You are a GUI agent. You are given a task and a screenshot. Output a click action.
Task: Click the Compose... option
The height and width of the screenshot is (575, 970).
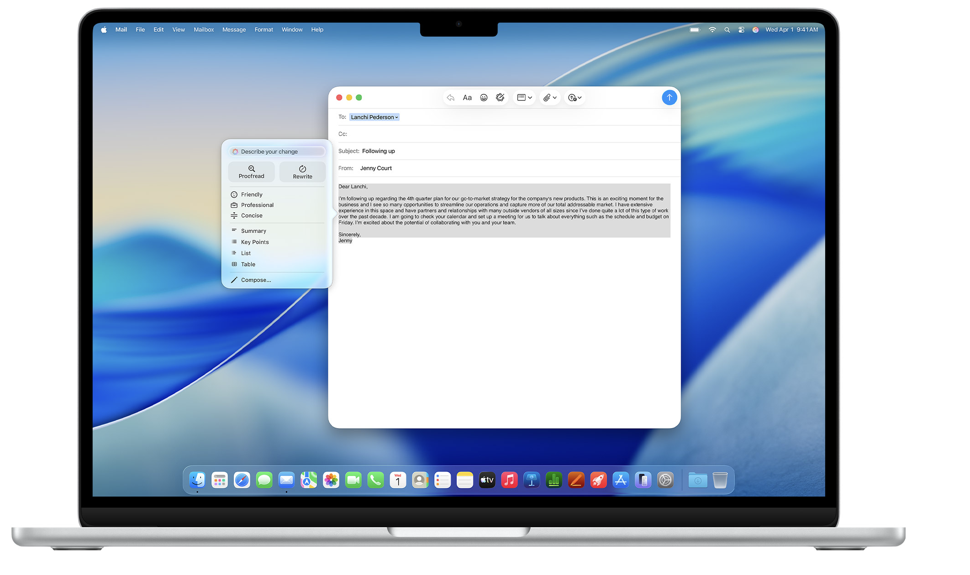(256, 280)
